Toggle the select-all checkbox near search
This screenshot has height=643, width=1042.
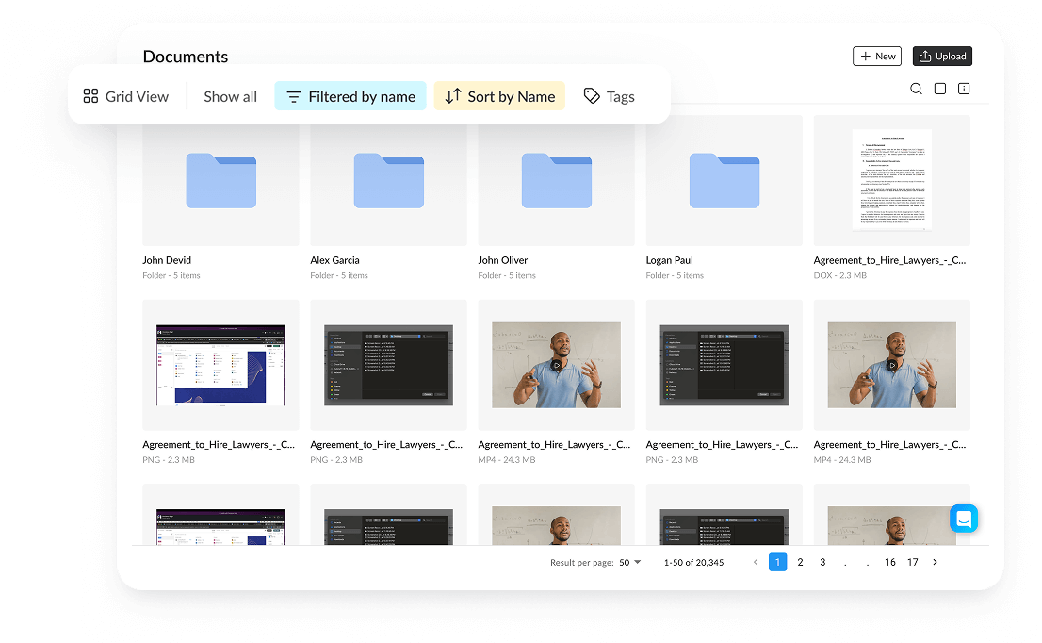click(940, 89)
